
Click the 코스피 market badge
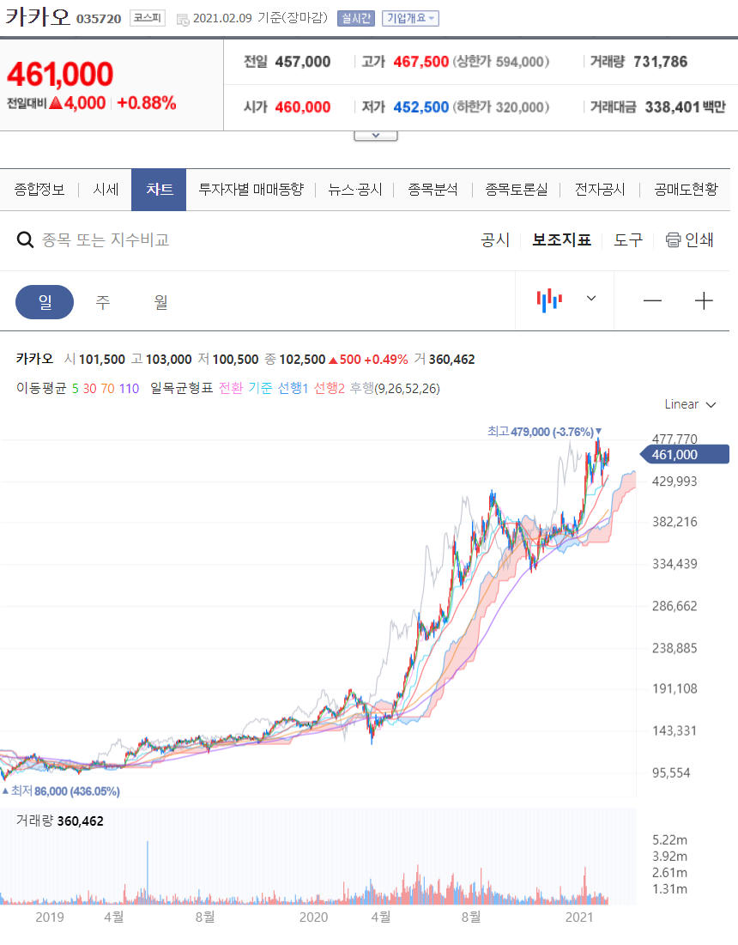[x=148, y=18]
